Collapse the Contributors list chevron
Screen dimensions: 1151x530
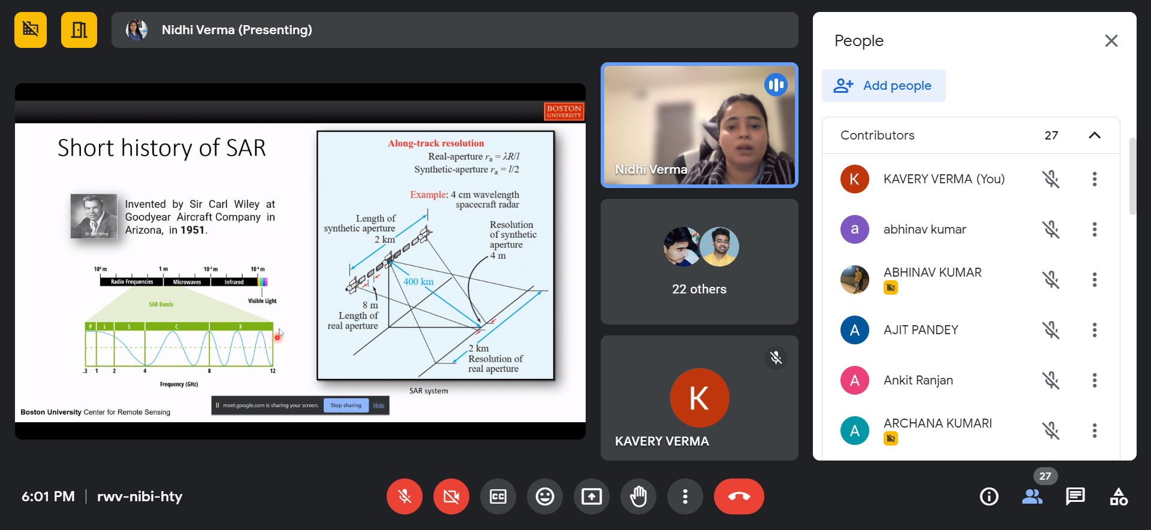point(1095,135)
